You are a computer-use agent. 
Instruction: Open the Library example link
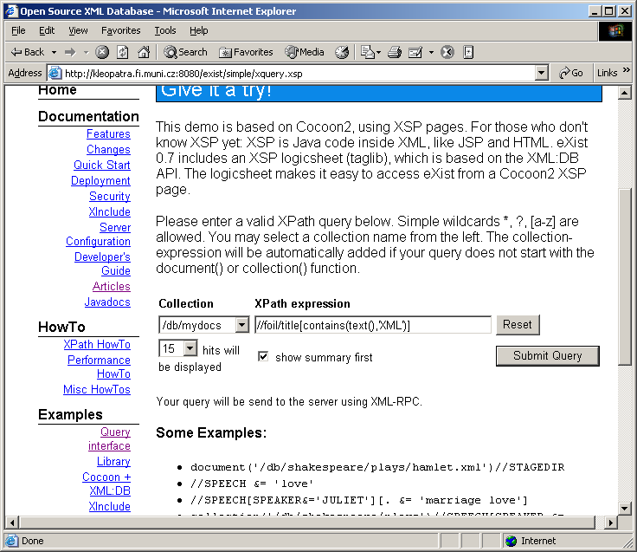tap(113, 462)
